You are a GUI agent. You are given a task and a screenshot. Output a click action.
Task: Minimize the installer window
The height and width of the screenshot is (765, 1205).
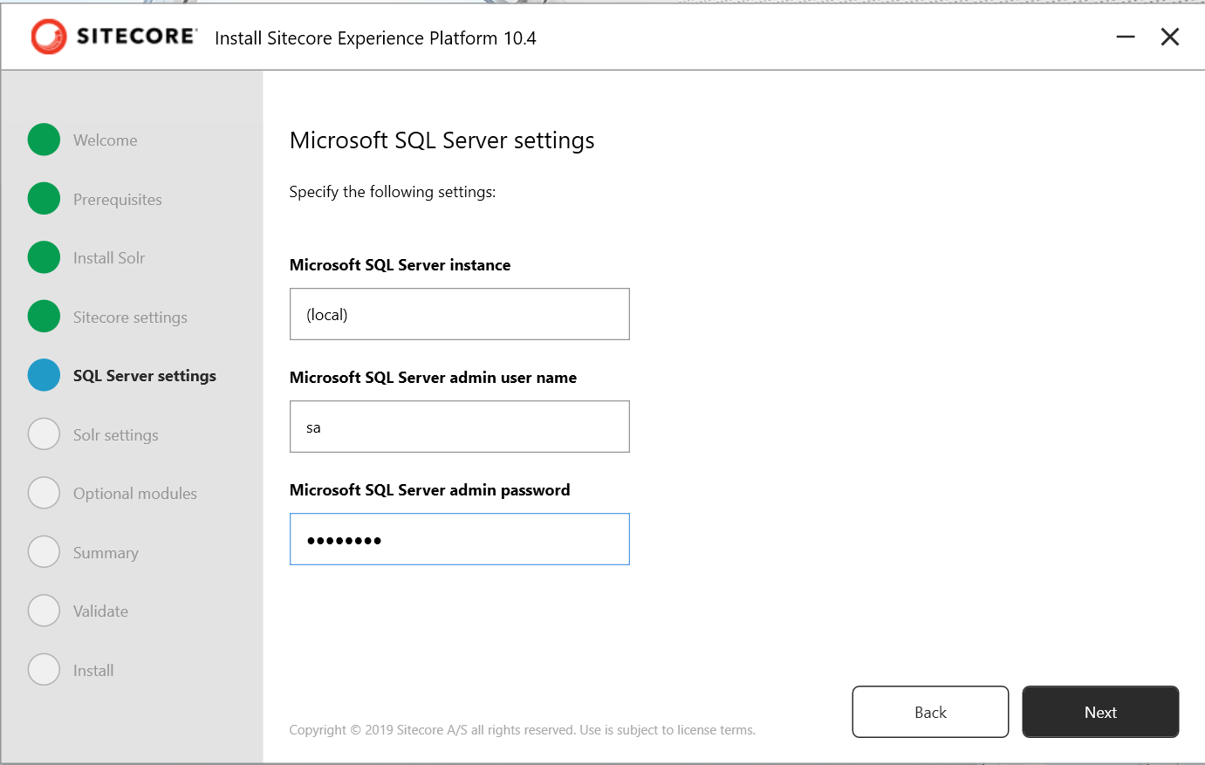[x=1126, y=37]
